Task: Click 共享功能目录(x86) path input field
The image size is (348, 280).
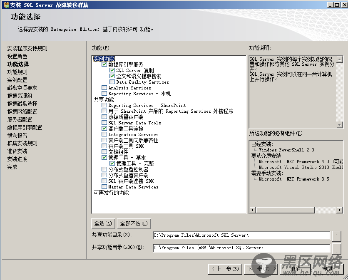Action: [x=241, y=248]
